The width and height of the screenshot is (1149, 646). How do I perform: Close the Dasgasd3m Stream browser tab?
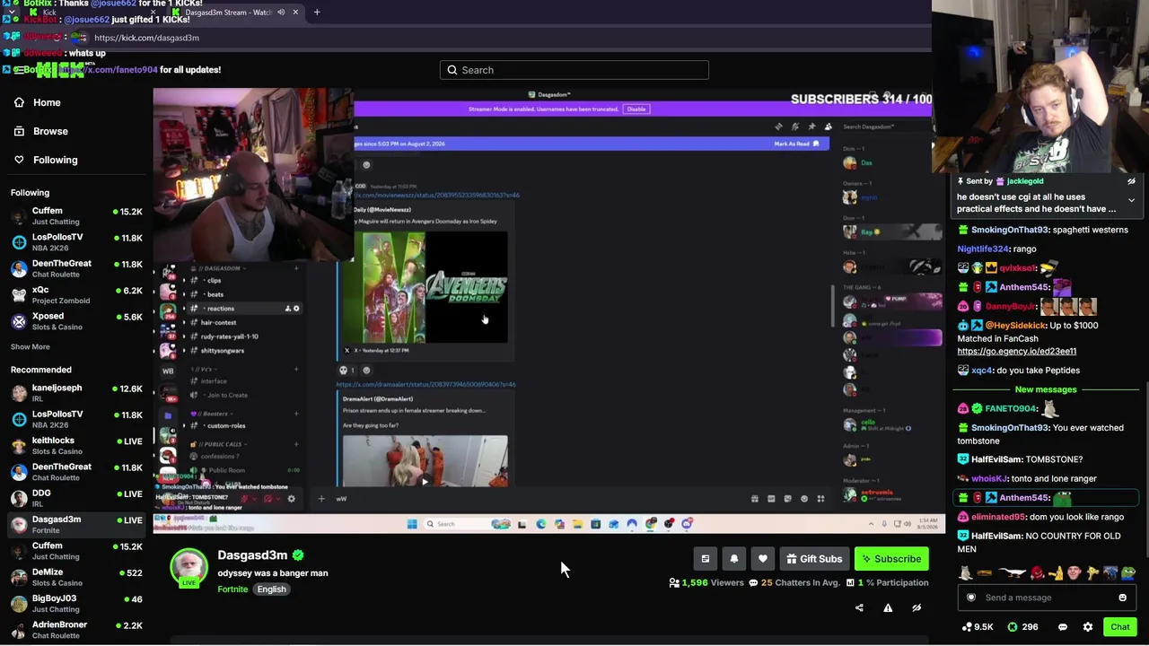pos(295,13)
